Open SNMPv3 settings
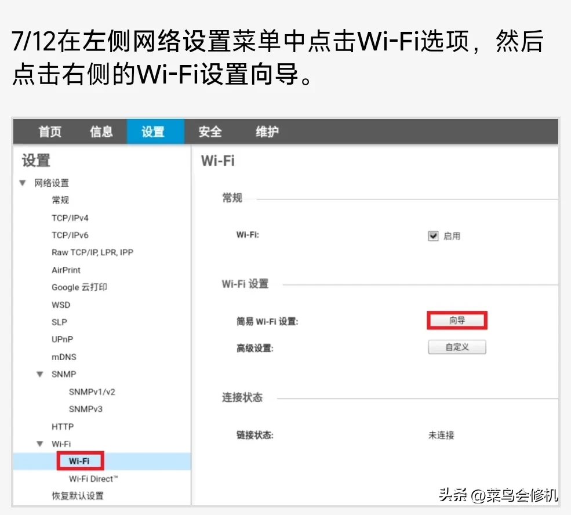Screen dimensions: 571x515 click(x=86, y=409)
